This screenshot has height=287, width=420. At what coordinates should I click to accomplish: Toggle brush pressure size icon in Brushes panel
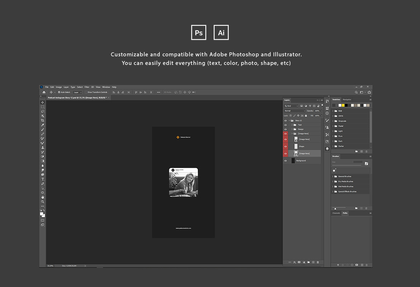(367, 164)
